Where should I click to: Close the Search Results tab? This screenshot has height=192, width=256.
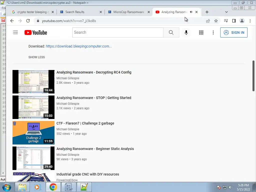[x=100, y=12]
